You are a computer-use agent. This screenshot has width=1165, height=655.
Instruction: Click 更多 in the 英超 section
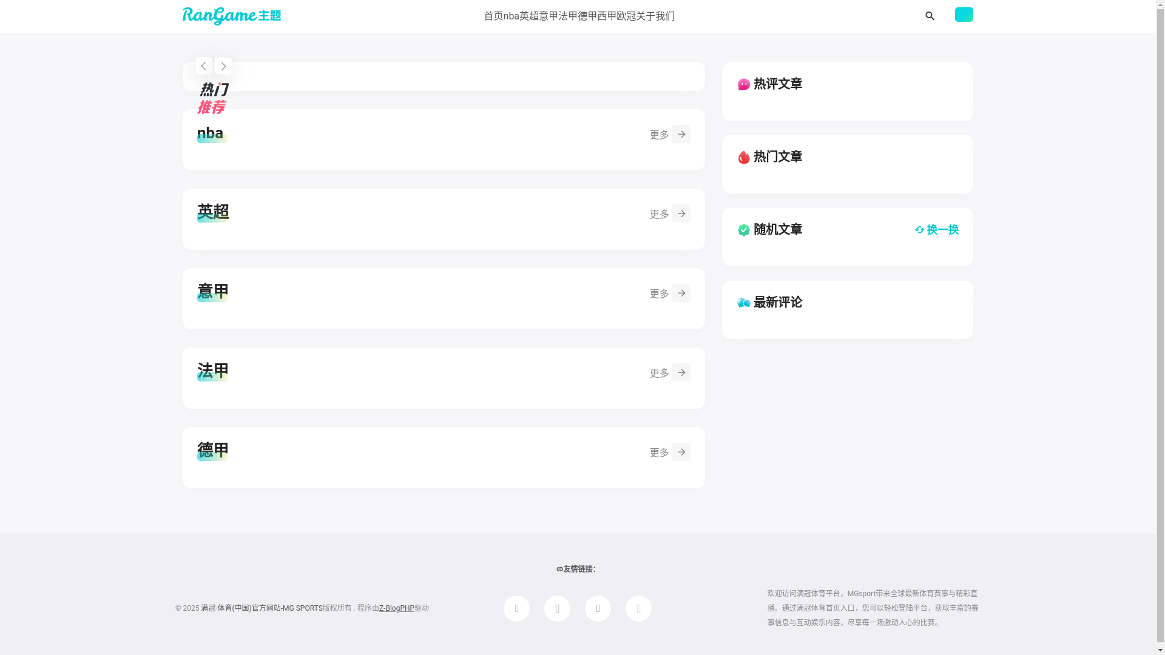coord(659,214)
